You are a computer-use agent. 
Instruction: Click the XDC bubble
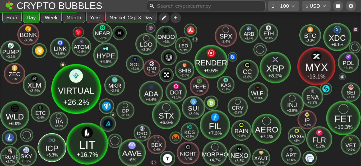click(337, 37)
